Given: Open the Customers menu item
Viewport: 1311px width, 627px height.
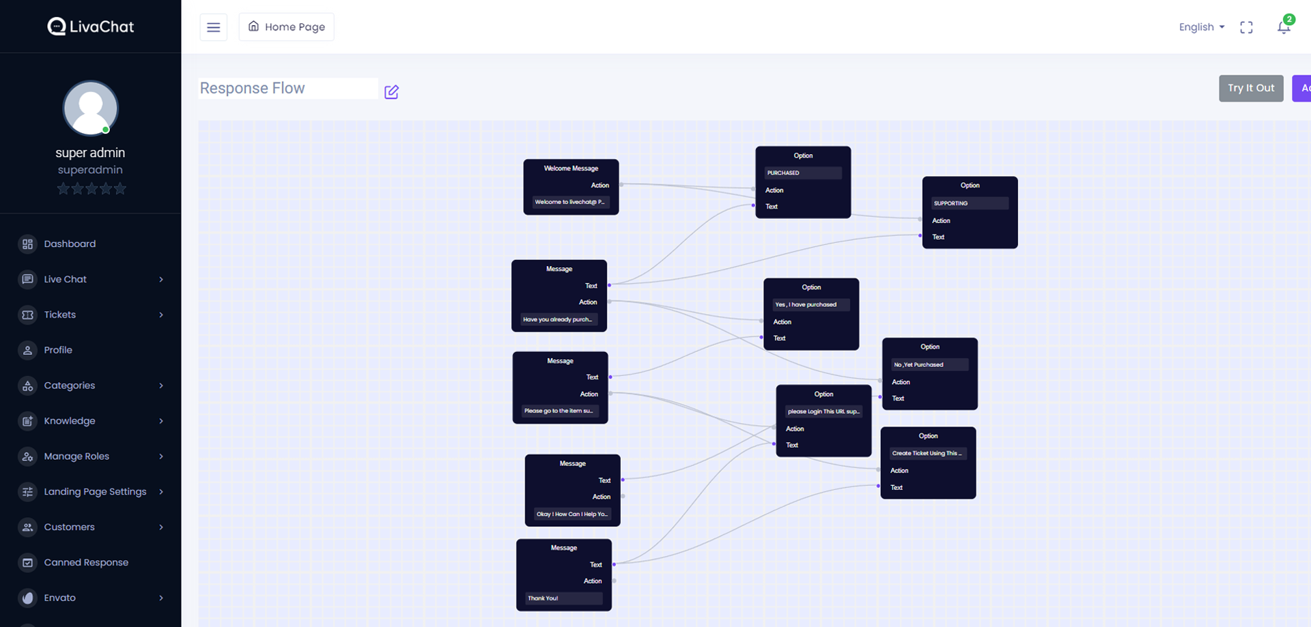Looking at the screenshot, I should [70, 527].
